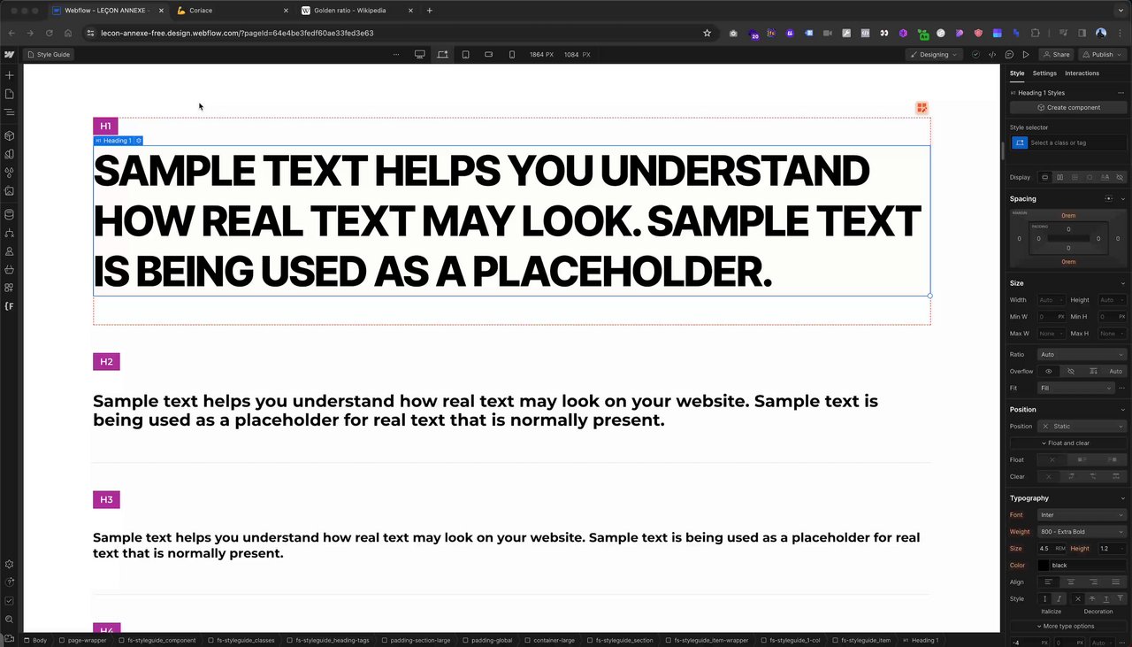
Task: Switch to Golden ratio - Wikipedia tab
Action: [356, 11]
